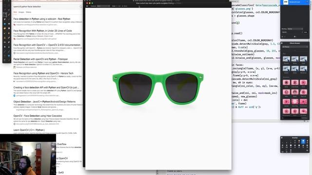Image resolution: width=312 pixels, height=175 pixels.
Task: Apply the Motion blur effect thumbnail
Action: (x=295, y=59)
